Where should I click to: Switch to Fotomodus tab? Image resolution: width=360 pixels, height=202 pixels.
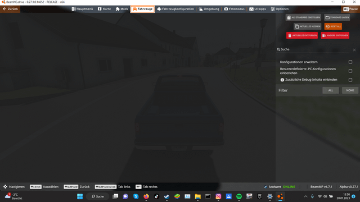click(x=234, y=9)
